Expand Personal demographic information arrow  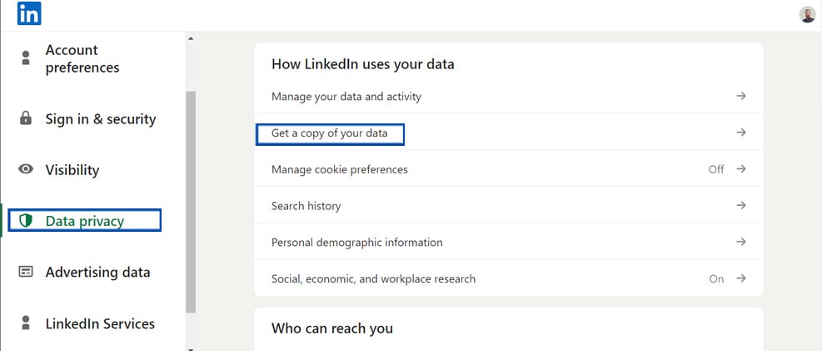(741, 242)
